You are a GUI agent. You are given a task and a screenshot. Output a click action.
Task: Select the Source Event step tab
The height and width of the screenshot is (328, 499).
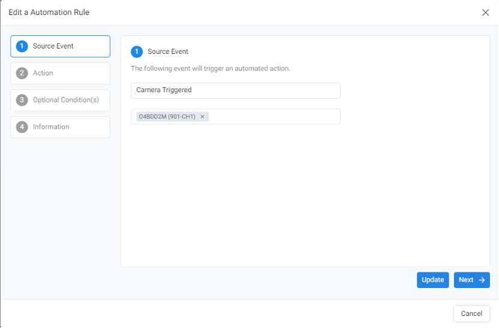60,46
